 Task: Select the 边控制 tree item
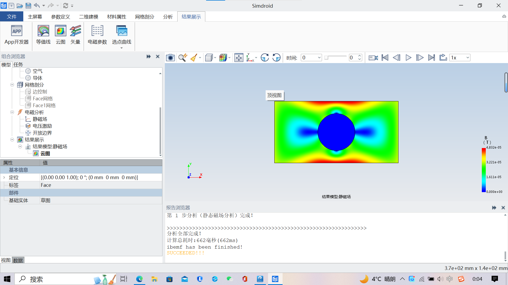coord(40,92)
